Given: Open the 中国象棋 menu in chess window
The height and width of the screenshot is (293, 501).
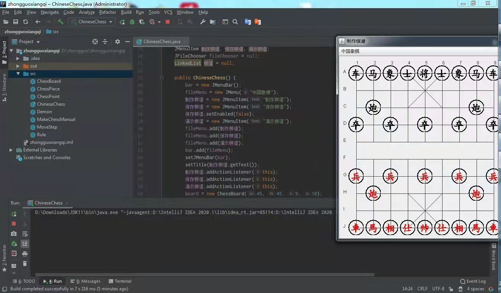Looking at the screenshot, I should 350,51.
